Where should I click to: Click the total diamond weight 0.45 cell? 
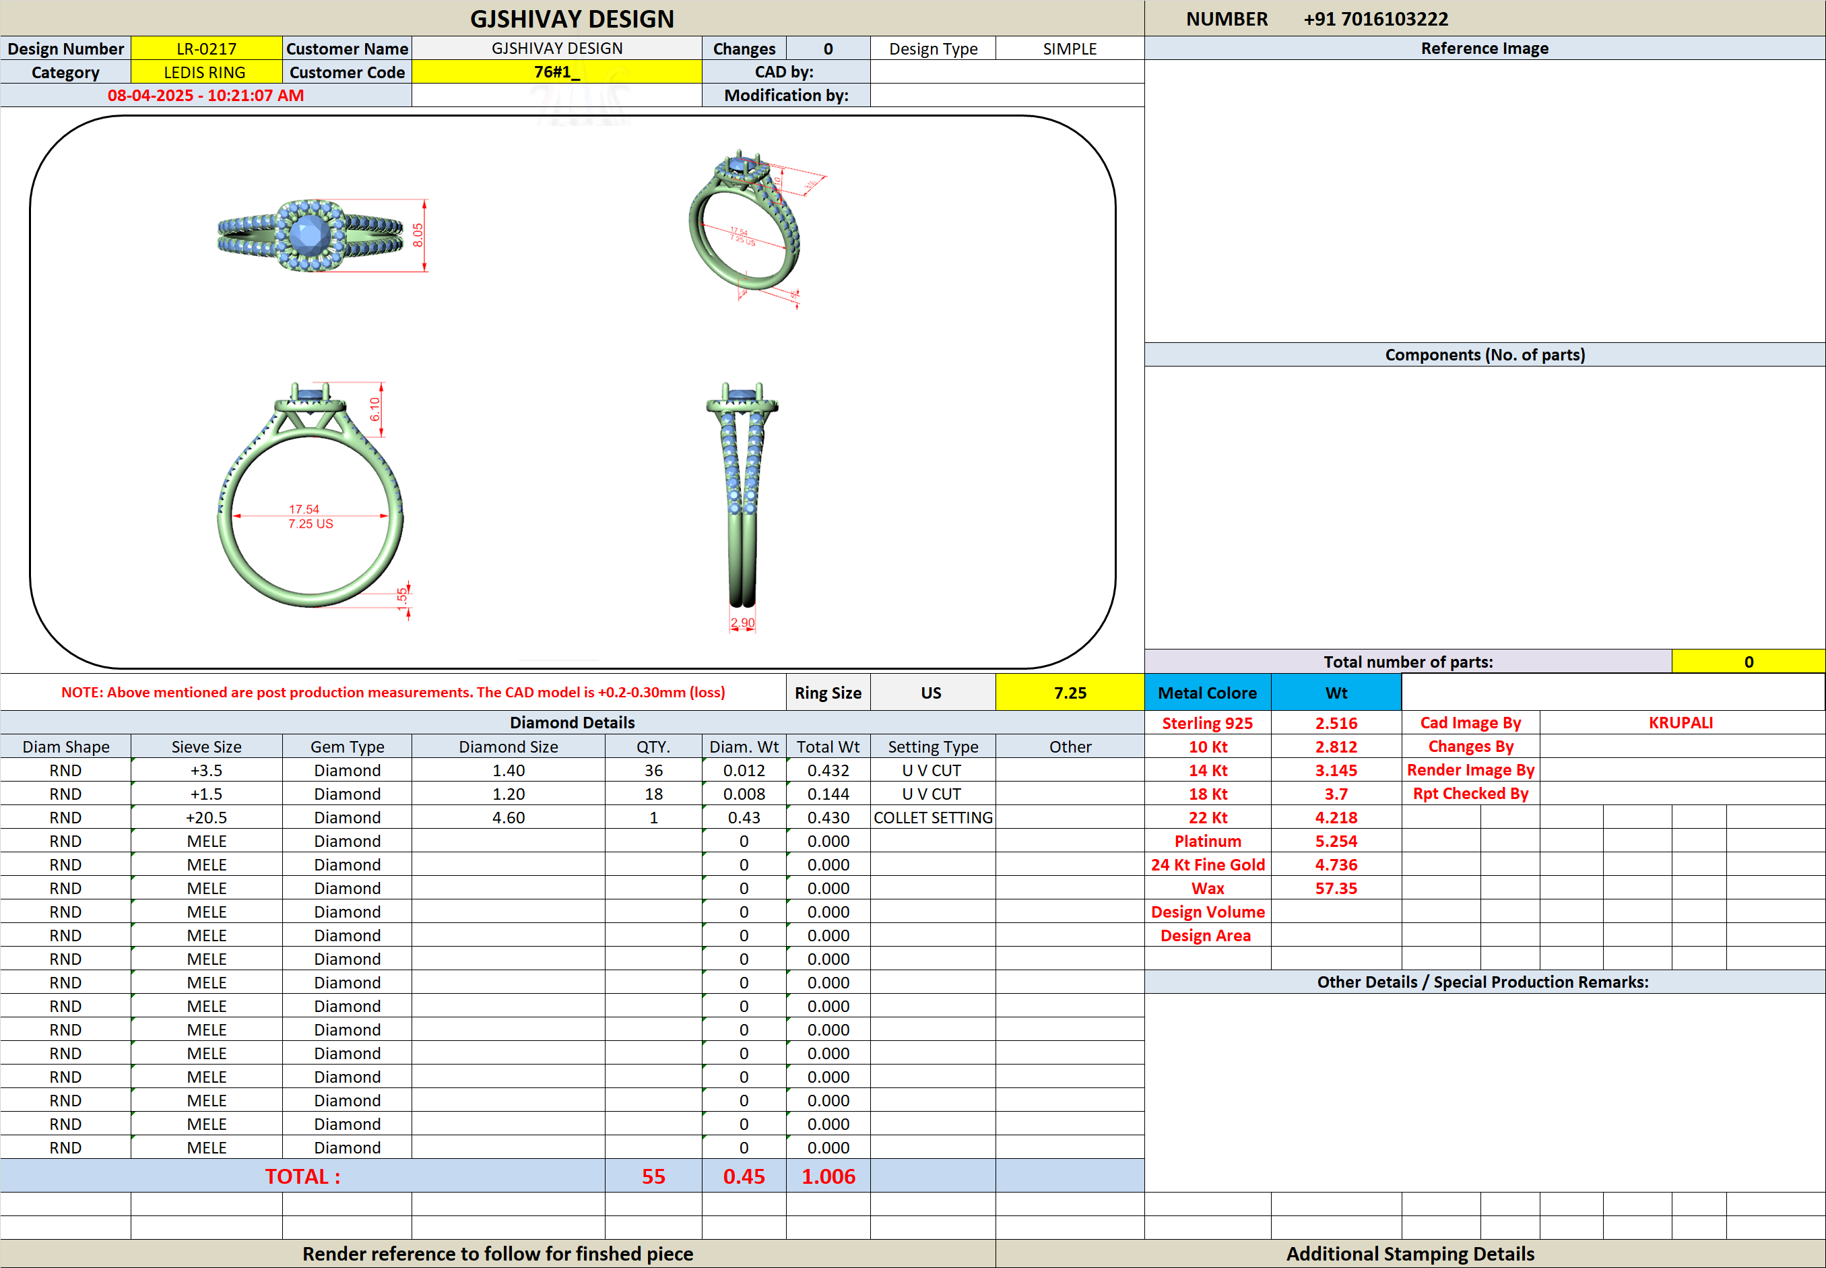pyautogui.click(x=744, y=1176)
